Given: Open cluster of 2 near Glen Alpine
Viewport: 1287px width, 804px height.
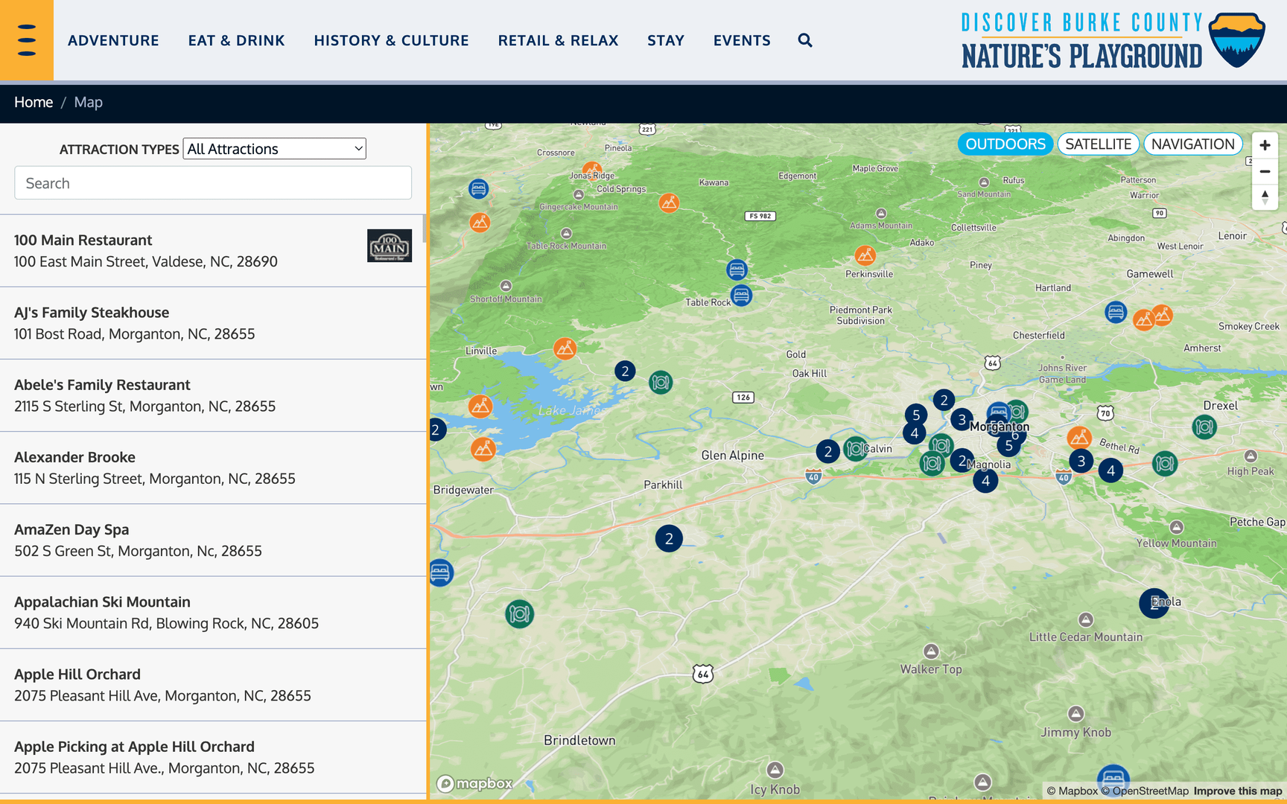Looking at the screenshot, I should click(x=827, y=451).
